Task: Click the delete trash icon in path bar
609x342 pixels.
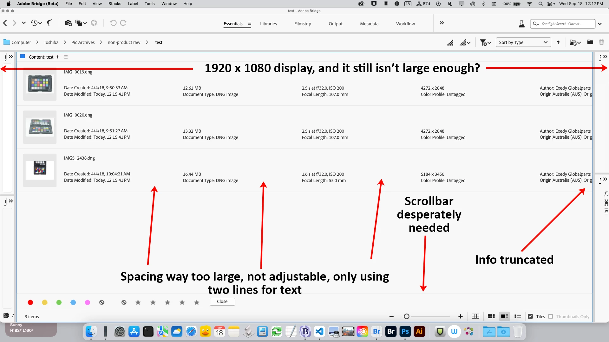Action: point(601,42)
